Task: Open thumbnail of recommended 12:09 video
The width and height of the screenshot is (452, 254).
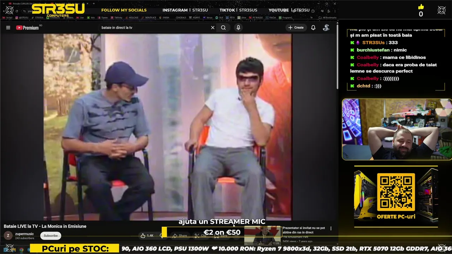Action: pos(263,236)
